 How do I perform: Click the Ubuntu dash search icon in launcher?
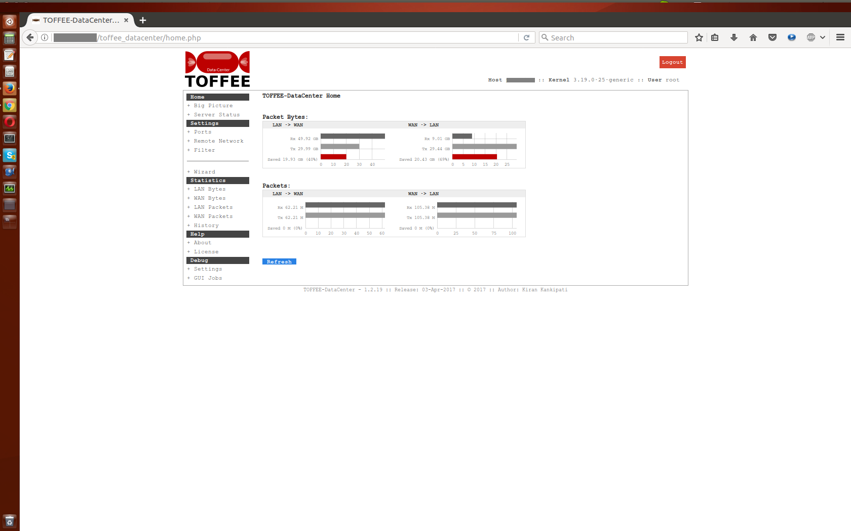tap(10, 22)
